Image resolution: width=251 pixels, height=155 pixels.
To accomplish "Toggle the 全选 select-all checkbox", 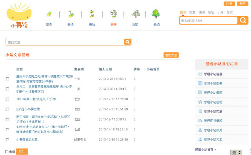I will pos(7,151).
